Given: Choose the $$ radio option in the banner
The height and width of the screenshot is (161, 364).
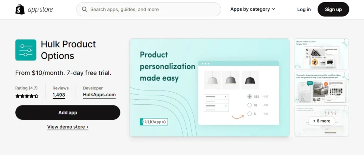Looking at the screenshot, I should click(x=250, y=105).
